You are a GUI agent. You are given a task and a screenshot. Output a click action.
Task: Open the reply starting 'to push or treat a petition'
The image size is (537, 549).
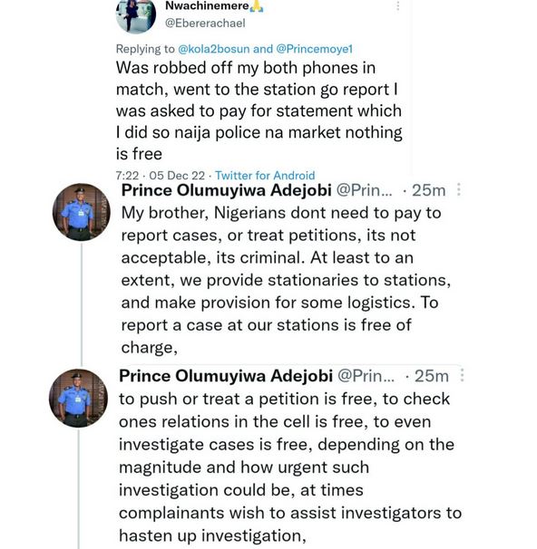click(290, 467)
